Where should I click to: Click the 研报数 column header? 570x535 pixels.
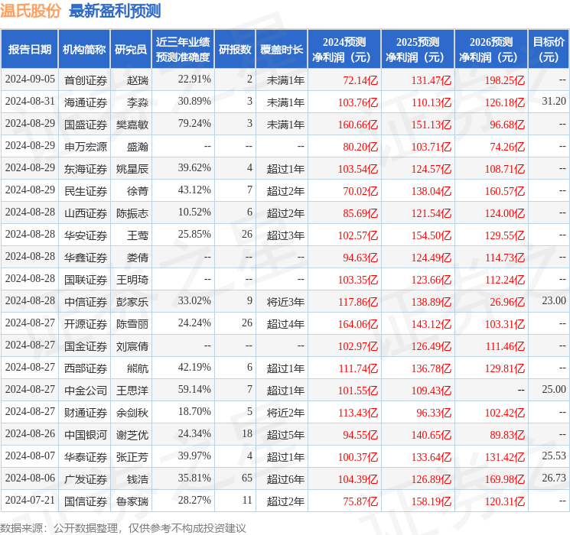pos(235,50)
